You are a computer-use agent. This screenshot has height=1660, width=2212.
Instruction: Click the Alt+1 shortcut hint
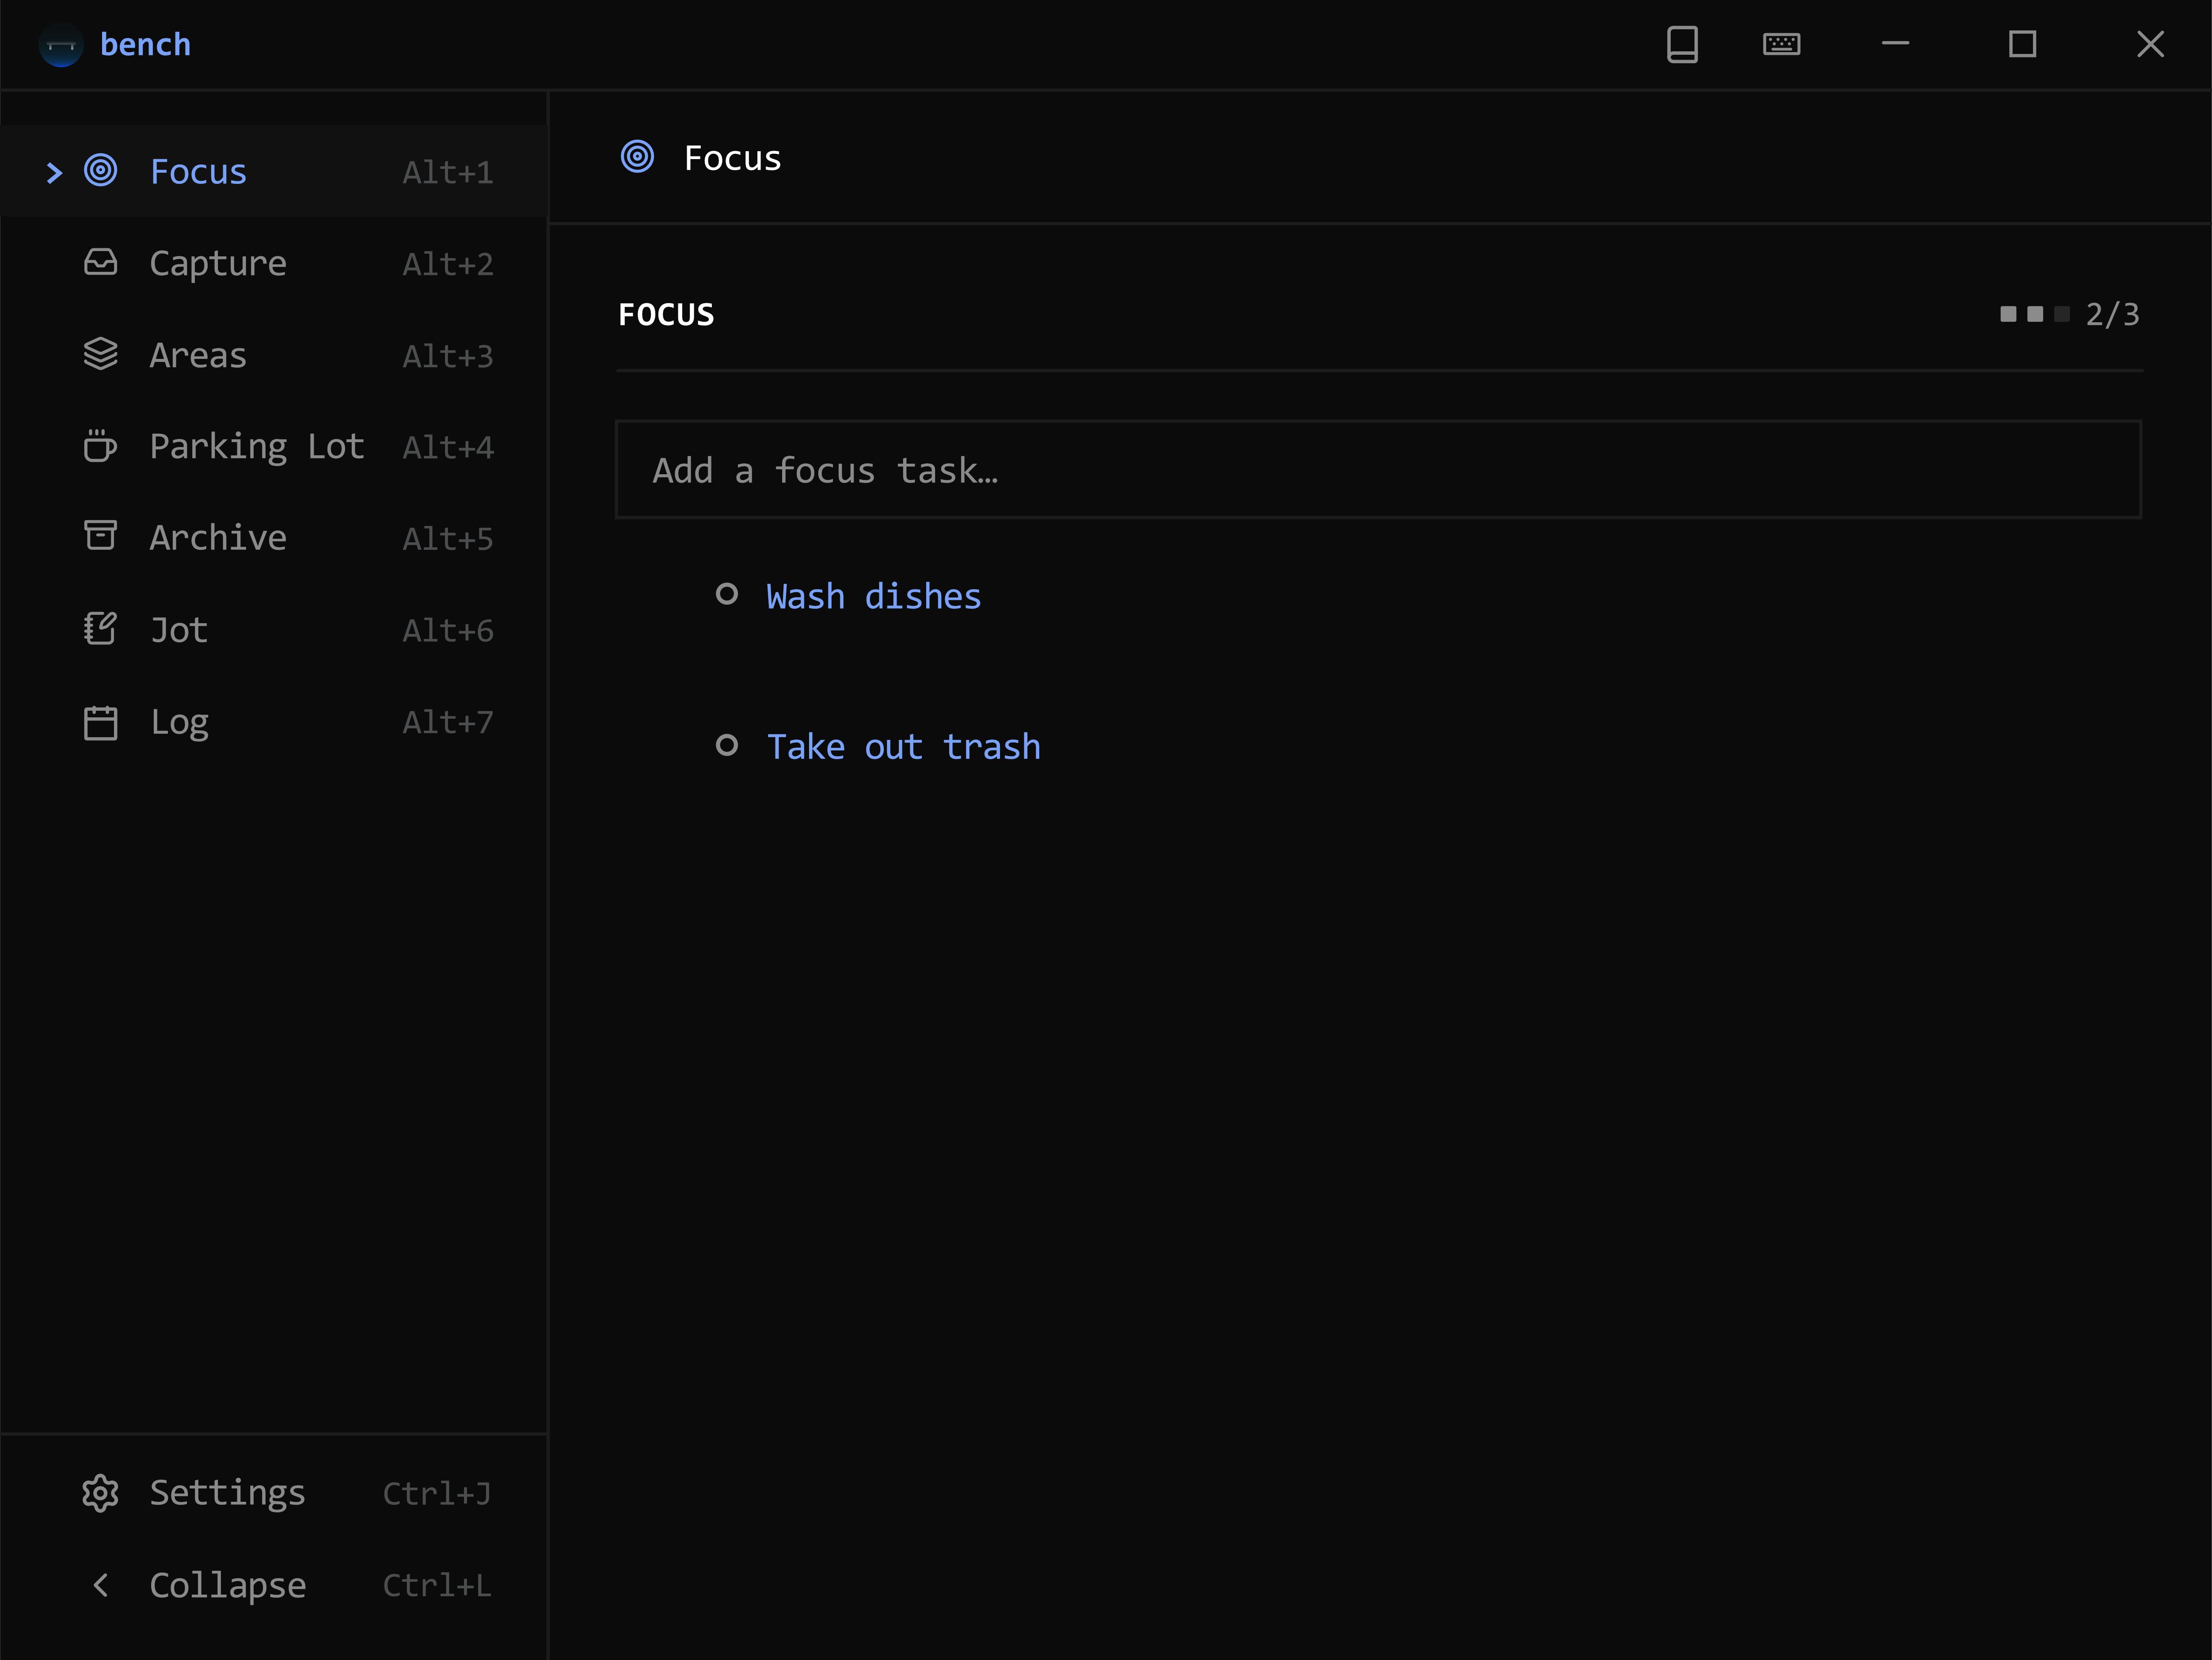click(448, 172)
